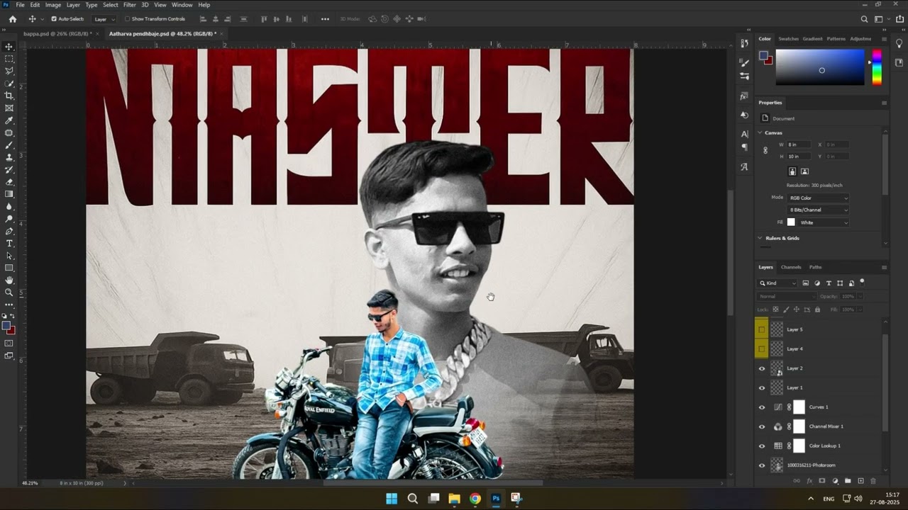Select the Zoom tool
The height and width of the screenshot is (510, 908).
pyautogui.click(x=9, y=293)
